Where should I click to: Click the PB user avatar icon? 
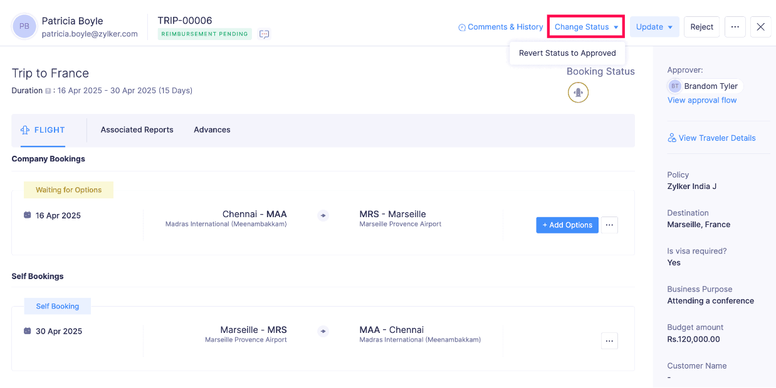(x=24, y=27)
